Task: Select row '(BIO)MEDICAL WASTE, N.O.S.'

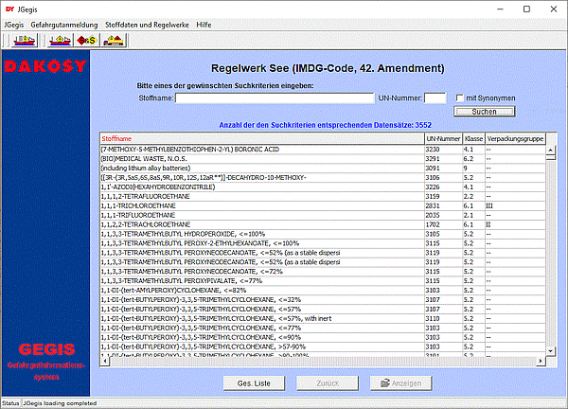Action: coord(323,159)
